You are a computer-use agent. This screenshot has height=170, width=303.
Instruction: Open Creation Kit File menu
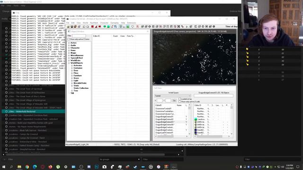click(x=68, y=23)
